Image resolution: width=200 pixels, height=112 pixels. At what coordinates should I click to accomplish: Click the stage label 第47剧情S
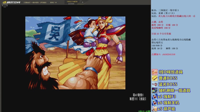(138, 95)
